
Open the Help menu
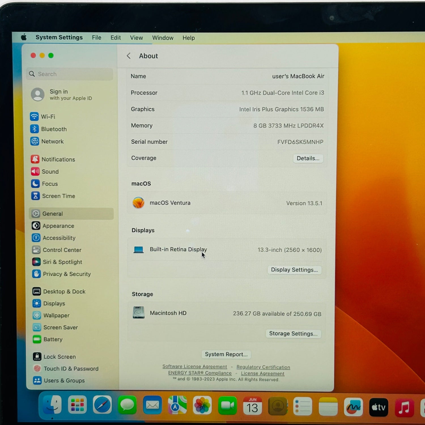189,38
